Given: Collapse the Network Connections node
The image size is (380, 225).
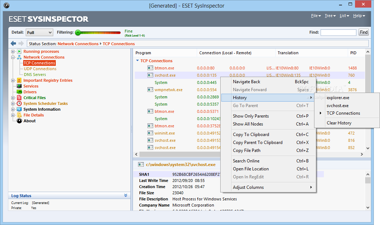Looking at the screenshot, I should [x=13, y=58].
